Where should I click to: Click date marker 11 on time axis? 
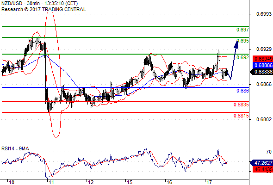click(x=51, y=182)
